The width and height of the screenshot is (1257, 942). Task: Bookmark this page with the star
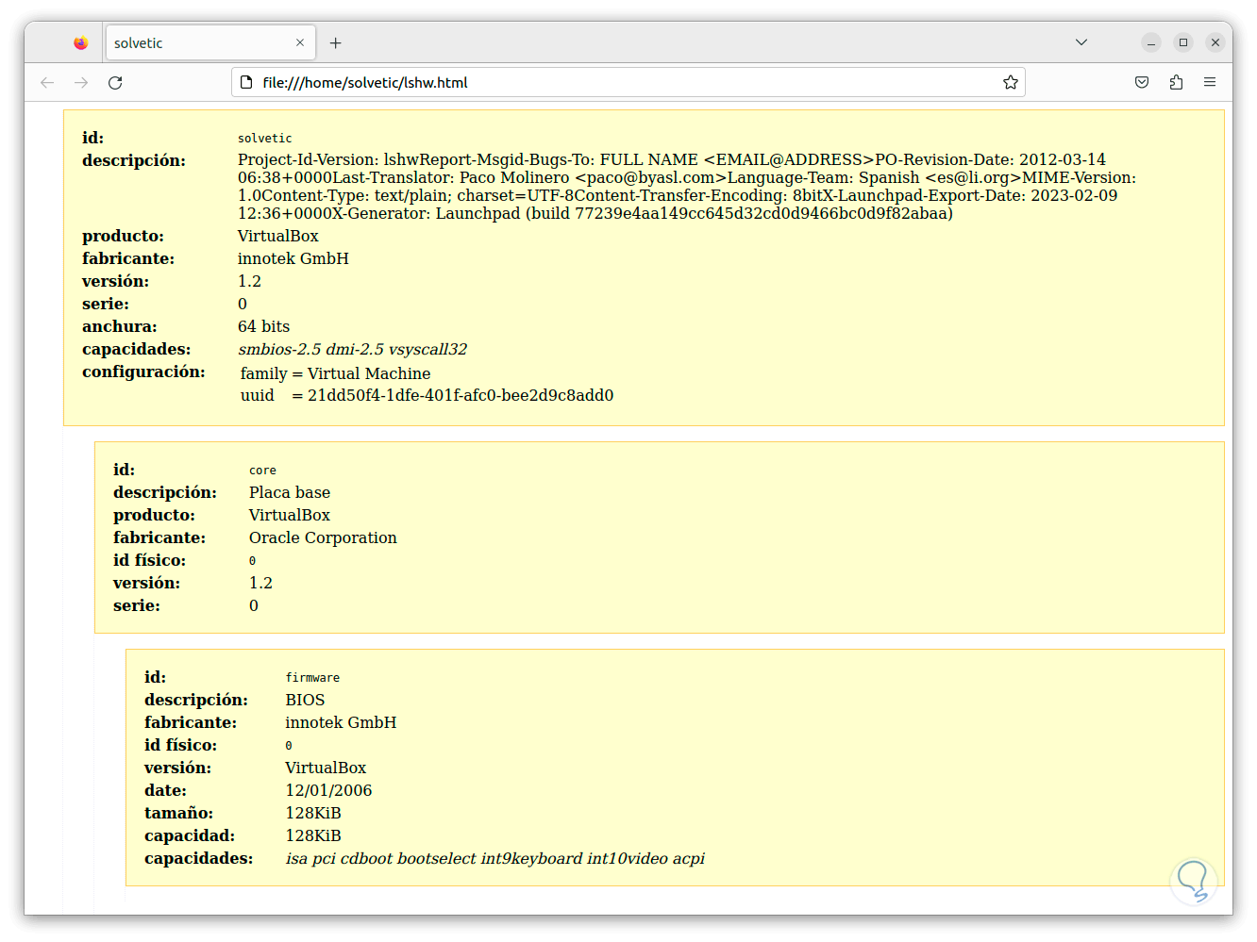(1011, 82)
